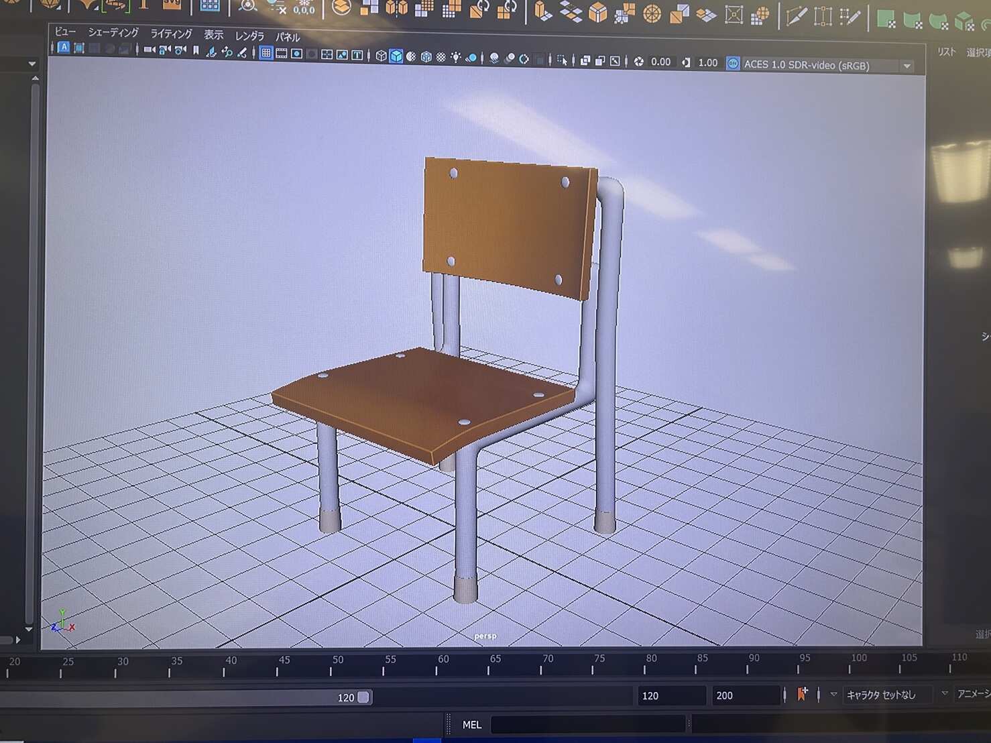991x743 pixels.
Task: Click the blue 'A' icon in panel toolbar
Action: (64, 48)
